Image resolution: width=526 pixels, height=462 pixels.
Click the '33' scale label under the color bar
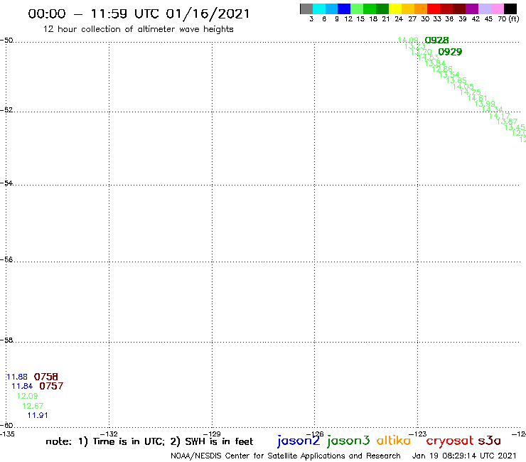coord(437,19)
